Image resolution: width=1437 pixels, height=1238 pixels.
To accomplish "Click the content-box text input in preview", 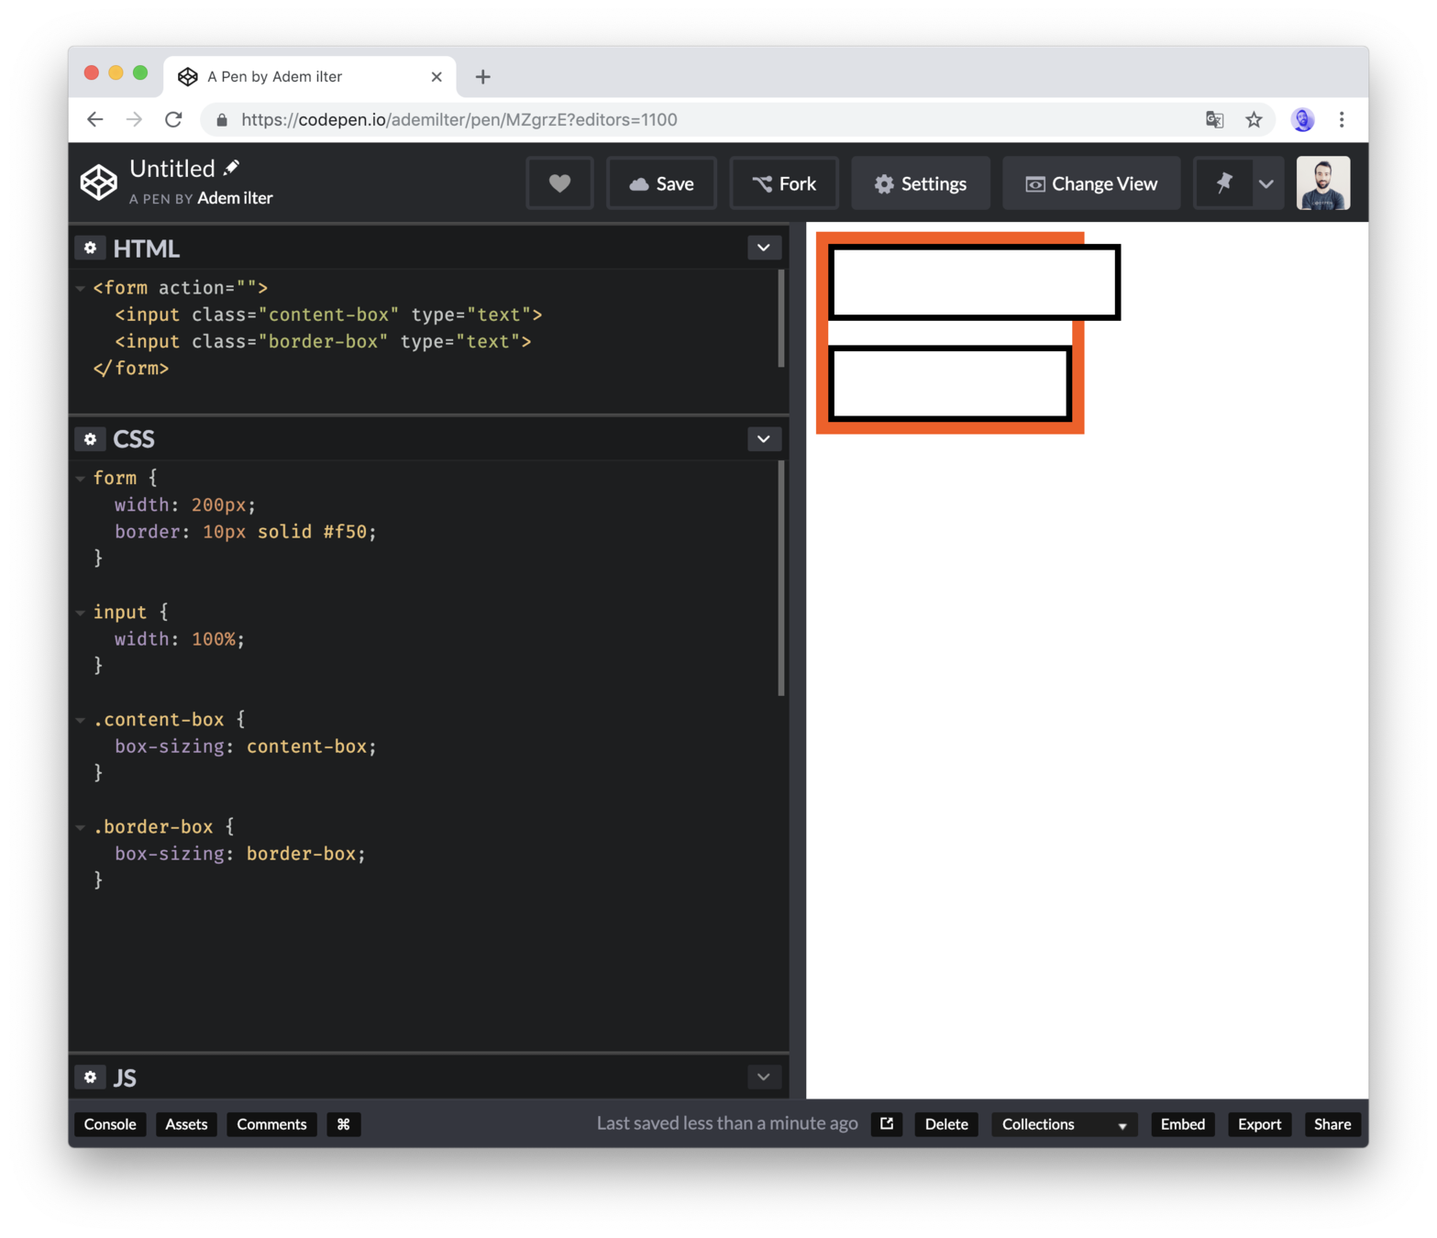I will (974, 282).
